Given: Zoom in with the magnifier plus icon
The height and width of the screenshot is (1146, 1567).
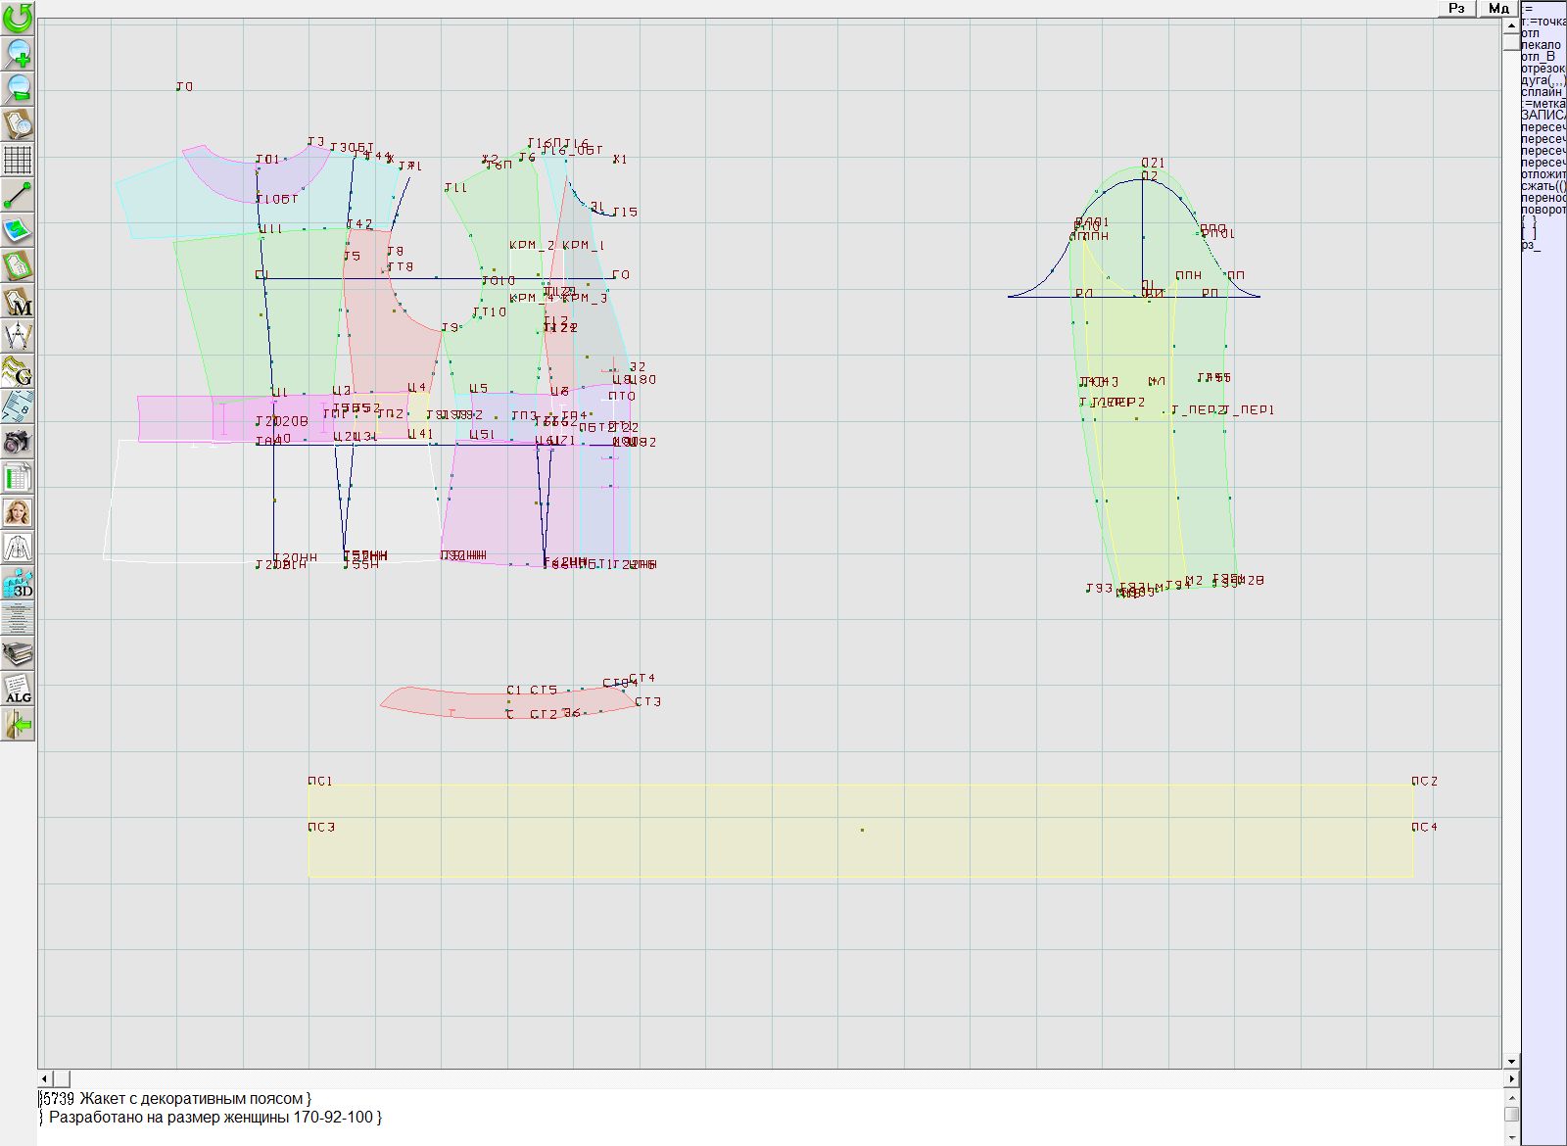Looking at the screenshot, I should tap(18, 53).
